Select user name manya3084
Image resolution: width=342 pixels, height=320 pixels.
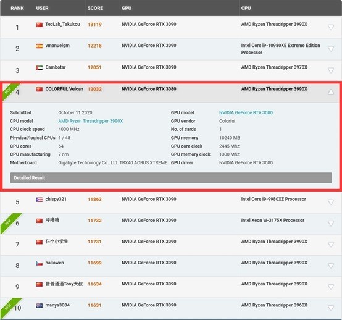click(57, 305)
